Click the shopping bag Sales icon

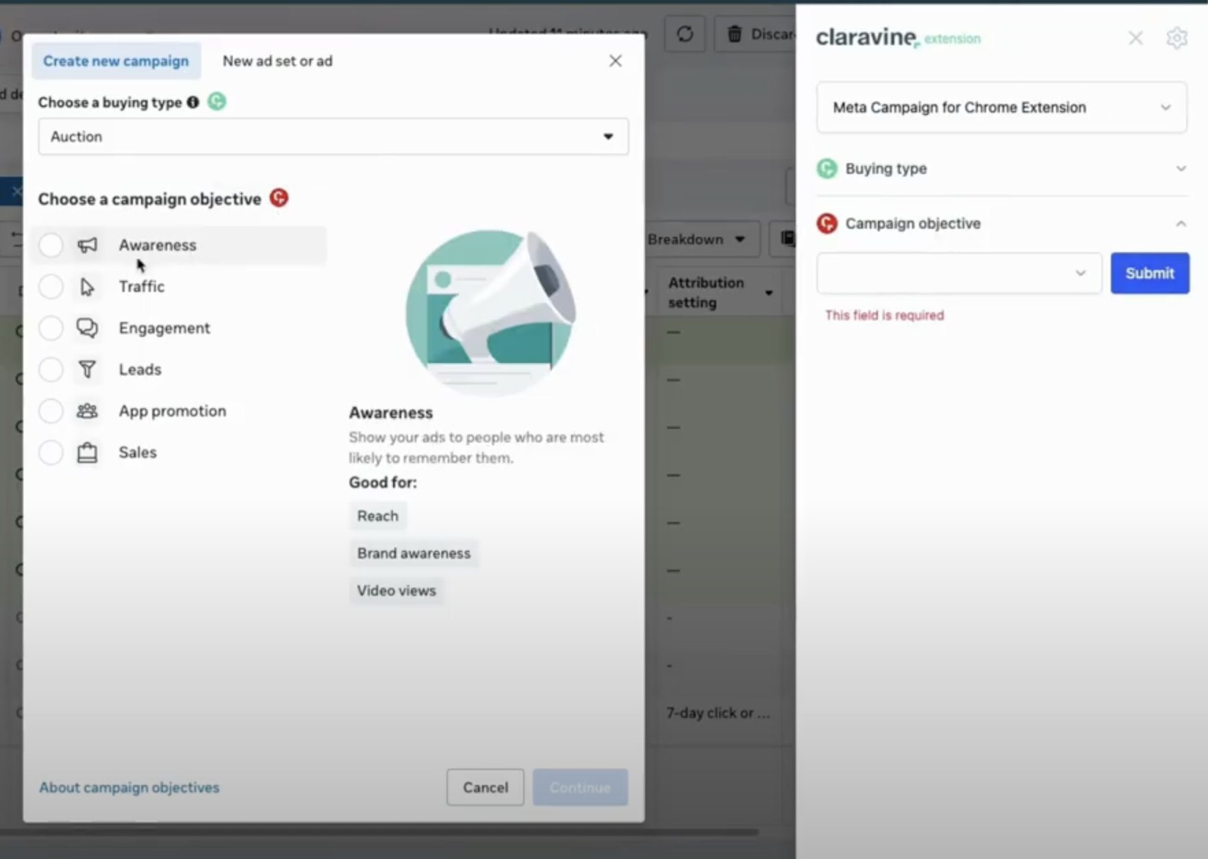tap(88, 452)
